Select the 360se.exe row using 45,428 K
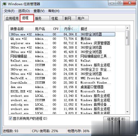The width and height of the screenshot is (138, 136). 62,52
